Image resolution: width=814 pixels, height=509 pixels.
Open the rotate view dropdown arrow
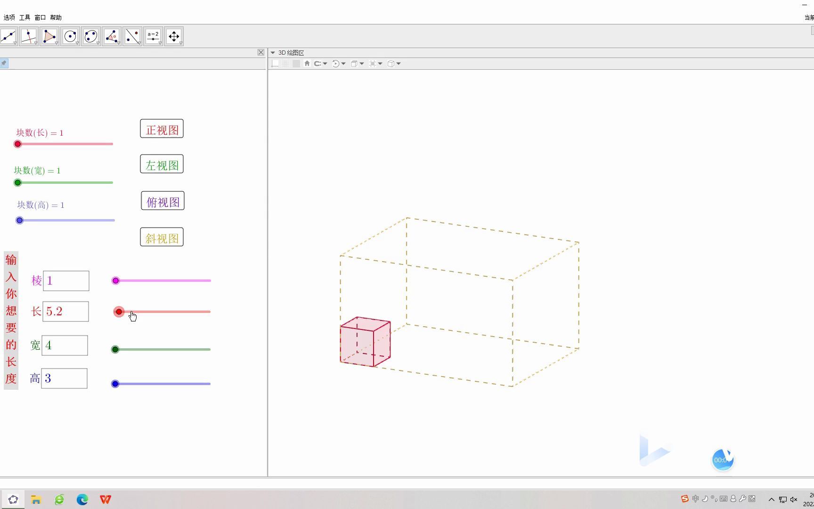tap(343, 63)
